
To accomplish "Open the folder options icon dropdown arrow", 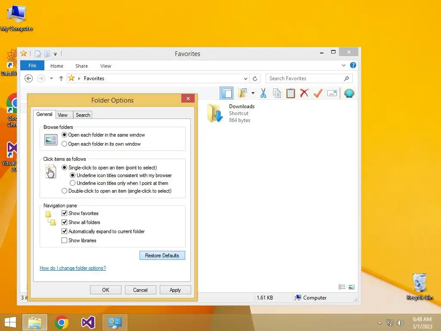I will (253, 93).
